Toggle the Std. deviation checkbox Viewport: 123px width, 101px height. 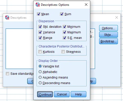pyautogui.click(x=40, y=27)
